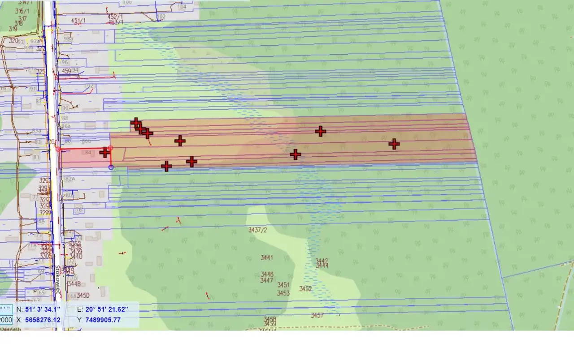Image resolution: width=574 pixels, height=360 pixels.
Task: Select the lone cross marker right of the cluster
Action: coord(180,141)
